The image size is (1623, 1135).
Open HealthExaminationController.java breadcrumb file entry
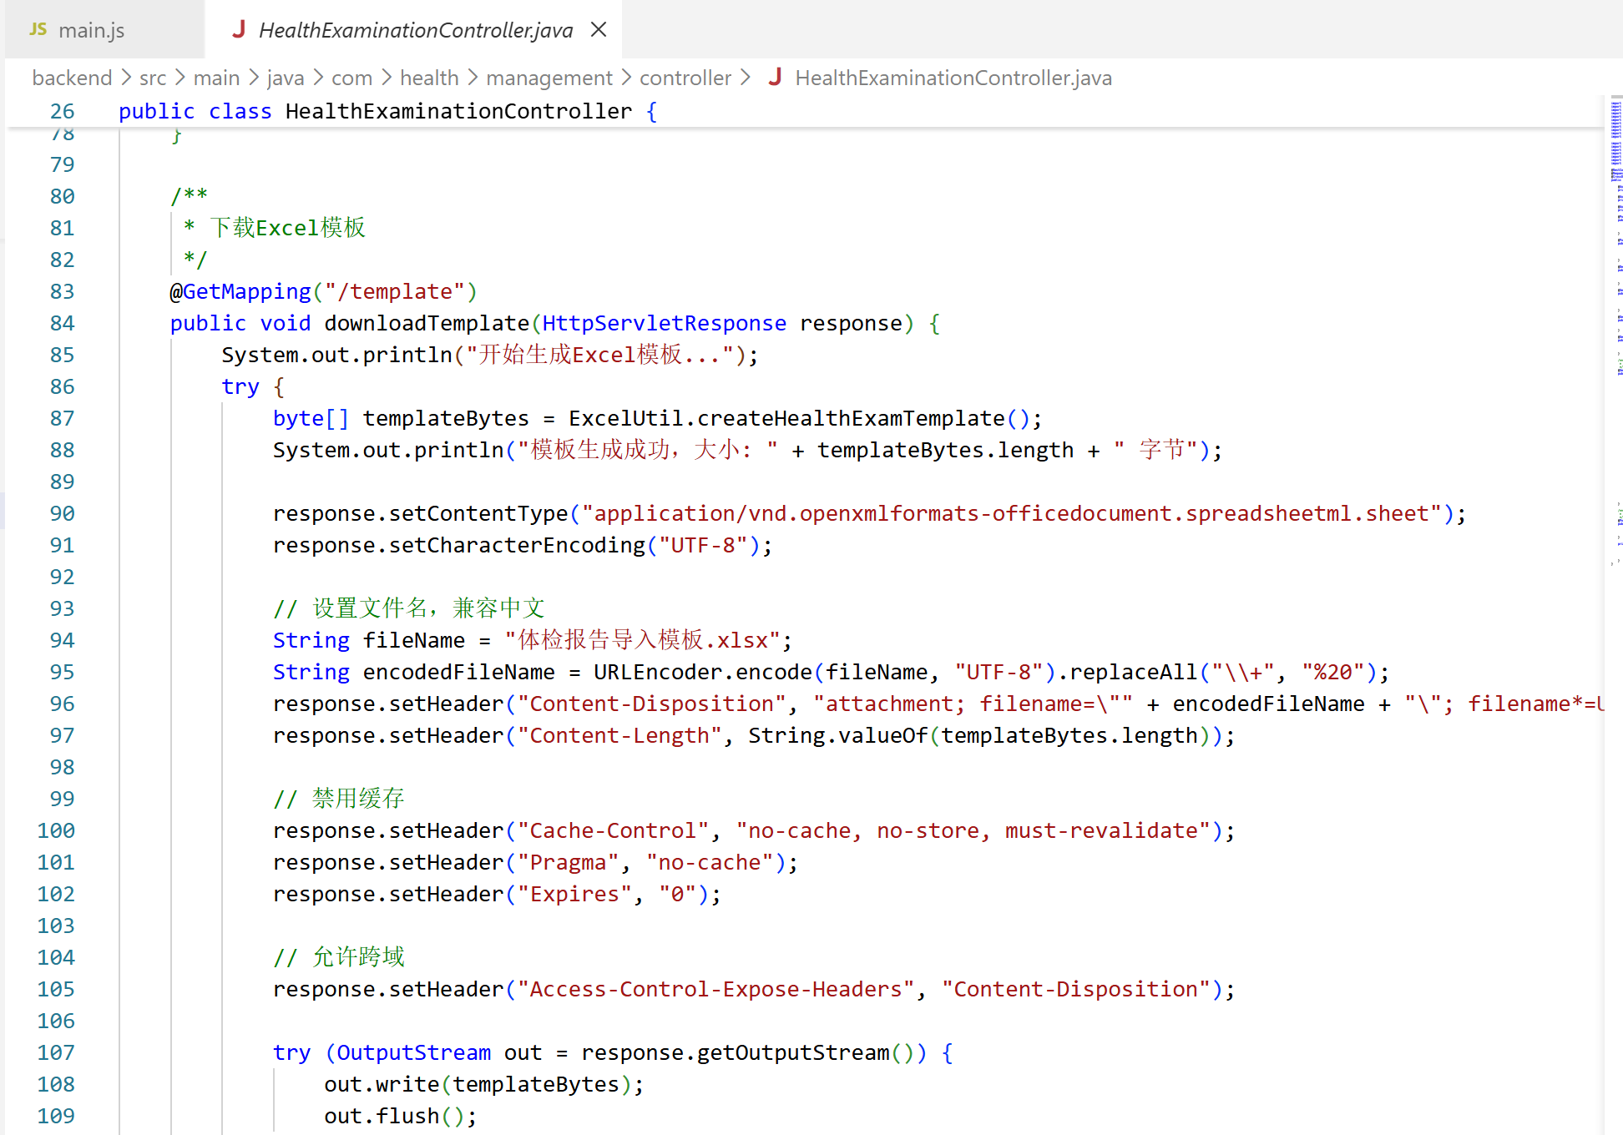click(953, 78)
